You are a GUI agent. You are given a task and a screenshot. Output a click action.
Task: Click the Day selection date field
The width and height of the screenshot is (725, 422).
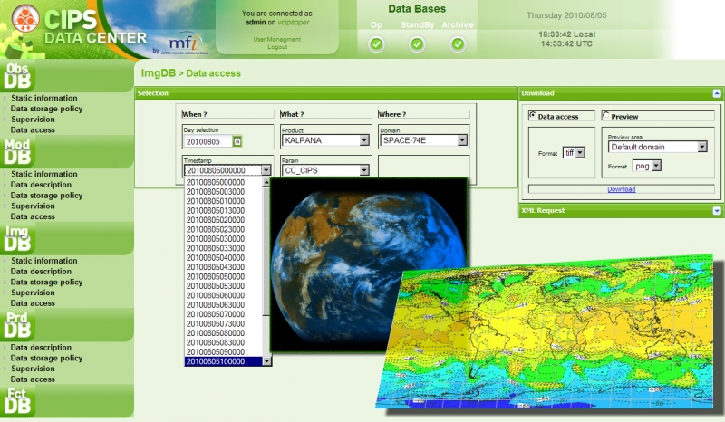point(208,141)
